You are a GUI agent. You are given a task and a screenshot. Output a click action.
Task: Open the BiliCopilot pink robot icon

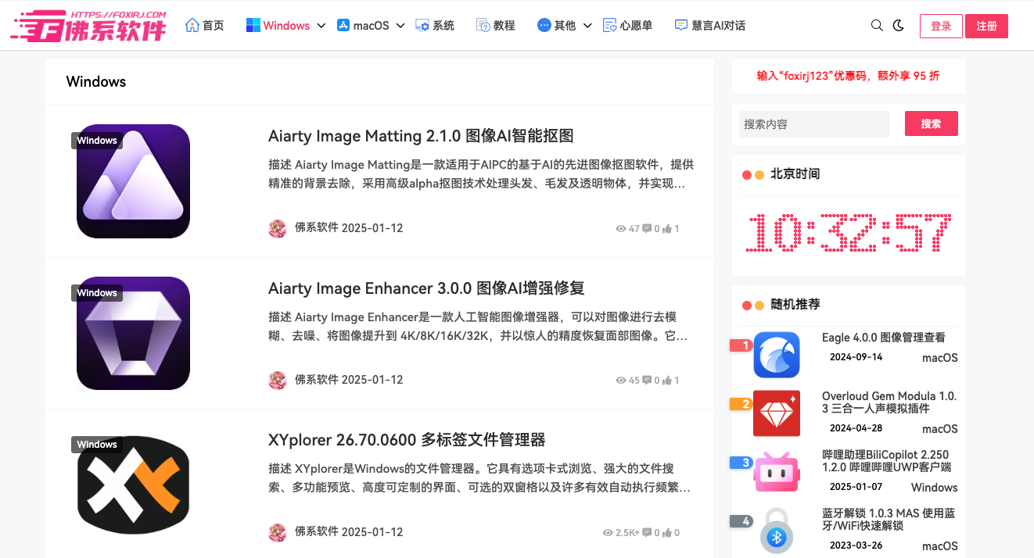(x=777, y=472)
